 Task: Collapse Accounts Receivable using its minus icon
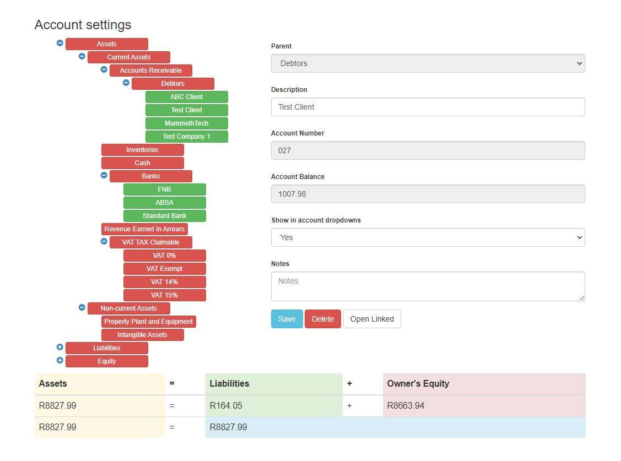pyautogui.click(x=104, y=69)
